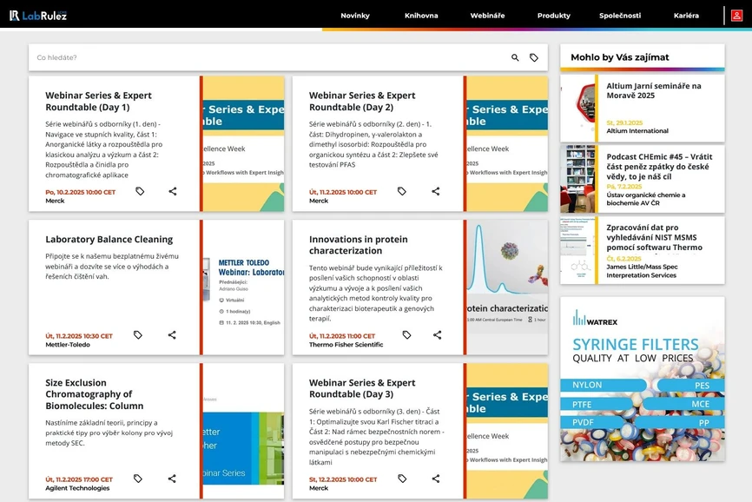752x502 pixels.
Task: Click Roundtable Day 2 banner image
Action: point(507,143)
